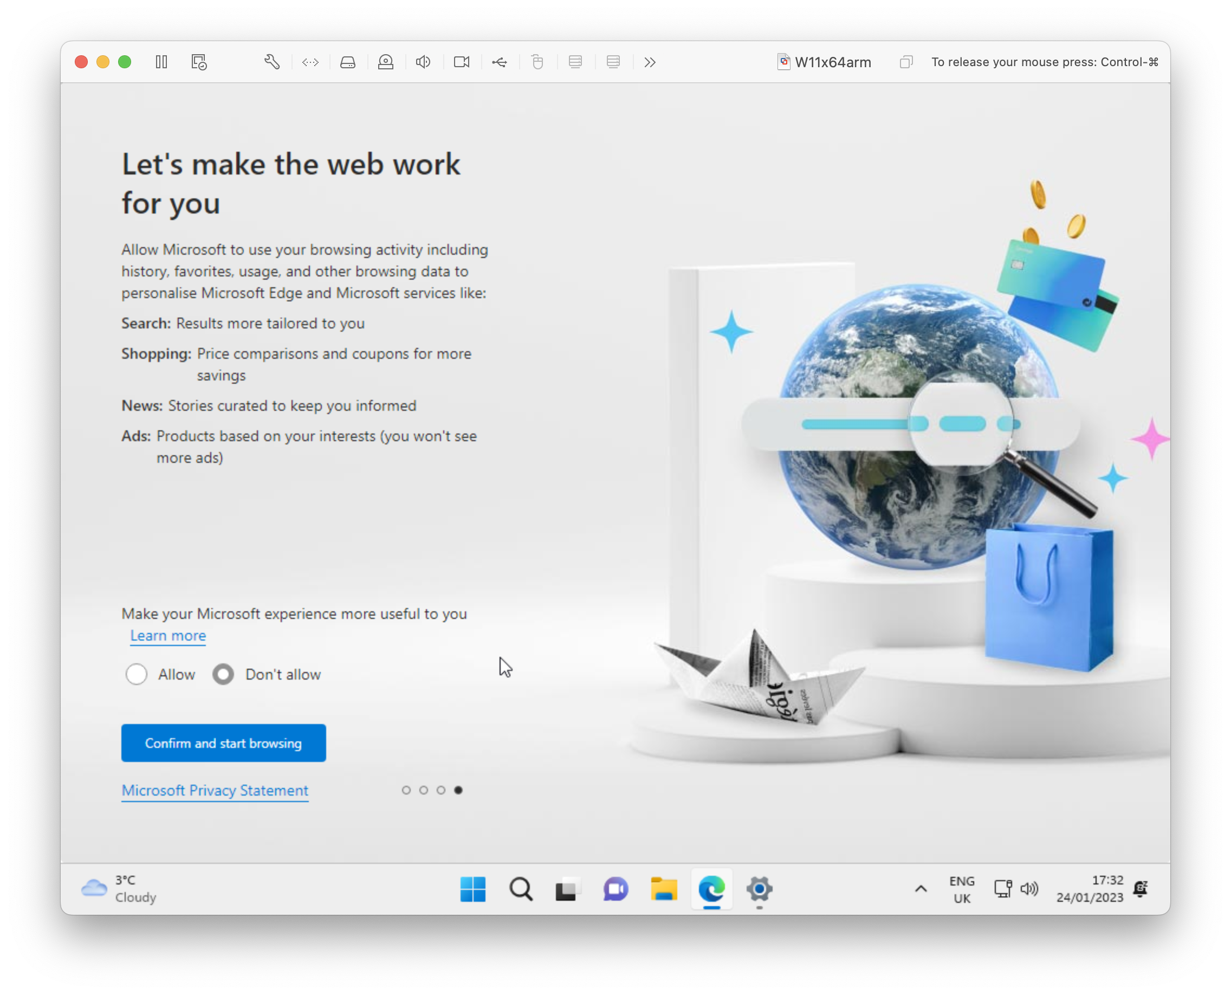The width and height of the screenshot is (1231, 995).
Task: Click Confirm and start browsing
Action: click(x=223, y=743)
